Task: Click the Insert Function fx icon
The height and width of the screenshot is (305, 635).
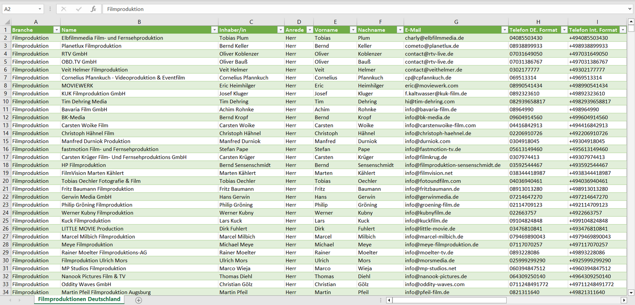Action: tap(93, 9)
